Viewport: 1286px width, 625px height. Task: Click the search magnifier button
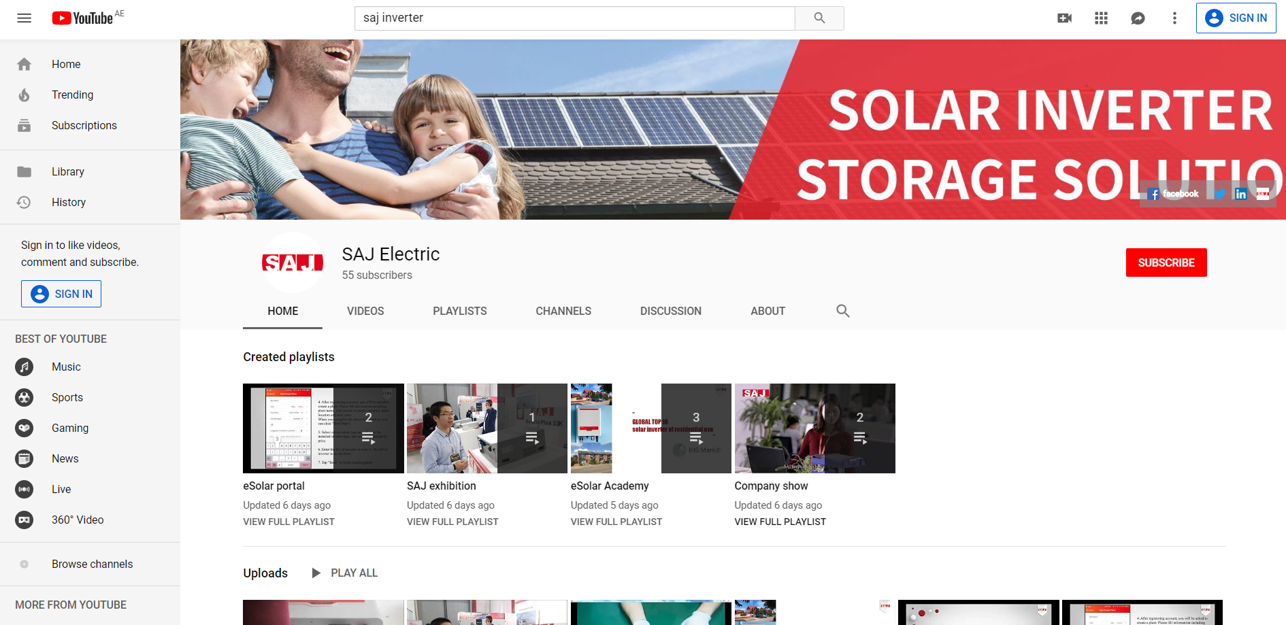click(x=819, y=18)
